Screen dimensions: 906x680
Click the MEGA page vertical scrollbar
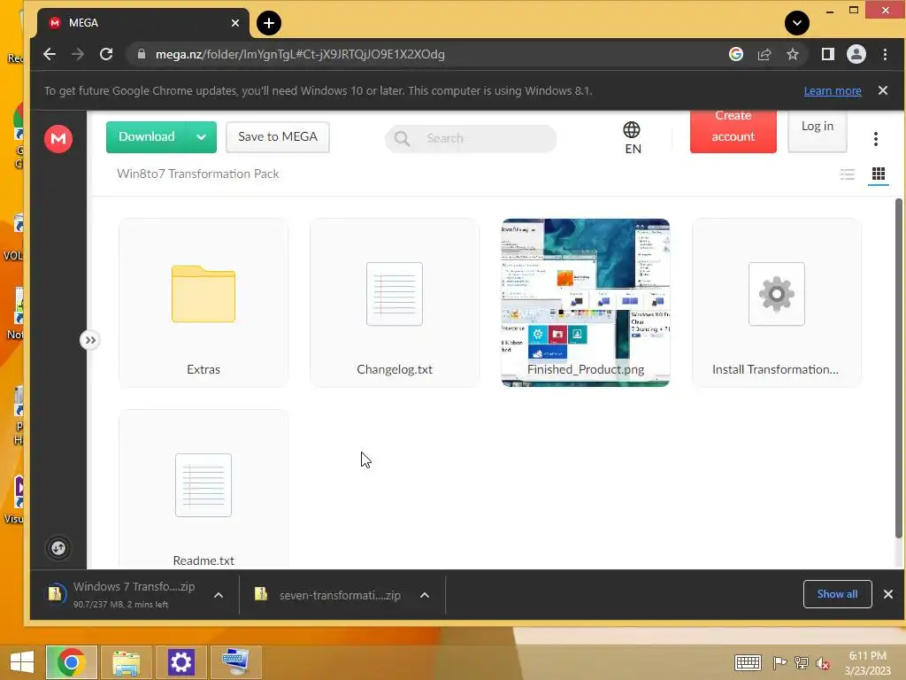coord(899,369)
